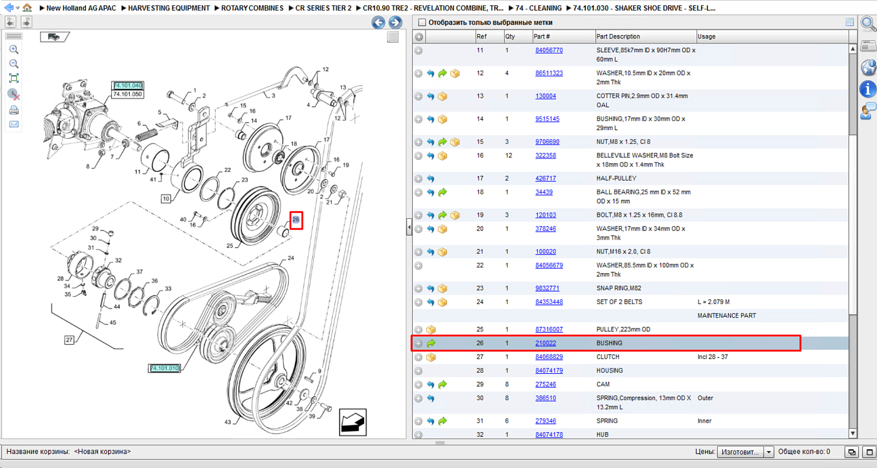This screenshot has height=468, width=877.
Task: Open part number link 386510
Action: click(545, 398)
